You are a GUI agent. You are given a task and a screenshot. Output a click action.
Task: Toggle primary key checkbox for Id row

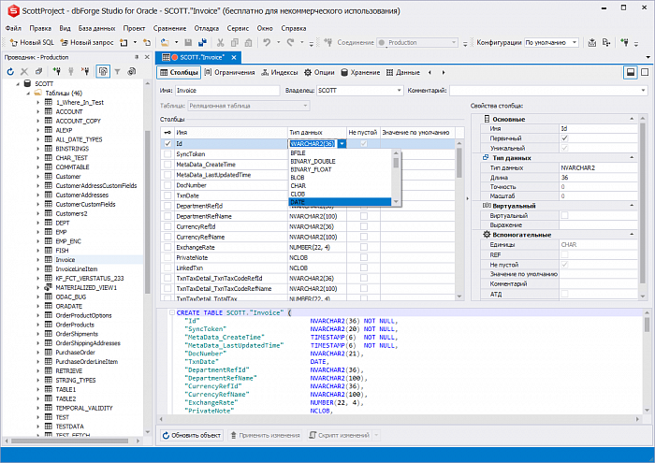(167, 144)
